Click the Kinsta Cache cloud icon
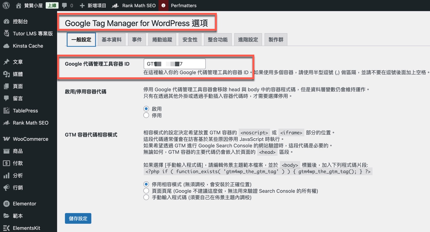 click(x=6, y=46)
